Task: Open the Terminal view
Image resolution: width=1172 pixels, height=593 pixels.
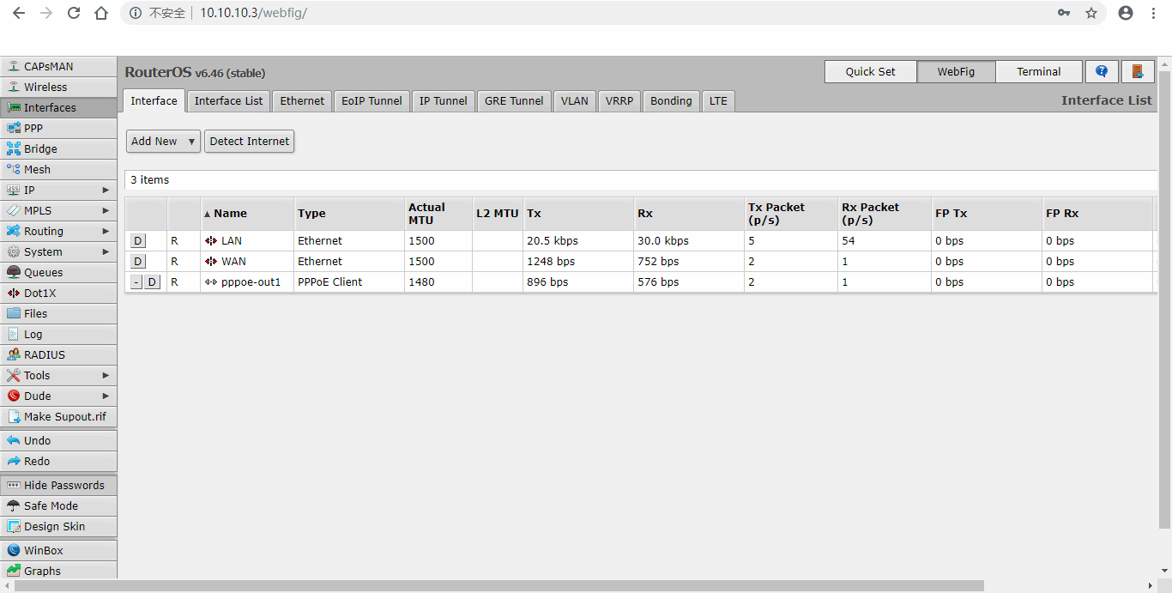Action: click(x=1039, y=71)
